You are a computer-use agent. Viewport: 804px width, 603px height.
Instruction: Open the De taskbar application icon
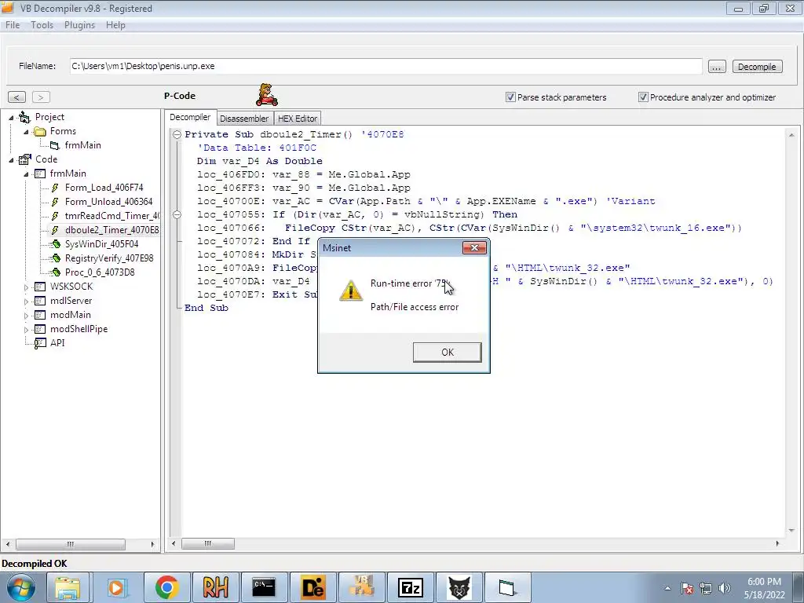pos(312,587)
